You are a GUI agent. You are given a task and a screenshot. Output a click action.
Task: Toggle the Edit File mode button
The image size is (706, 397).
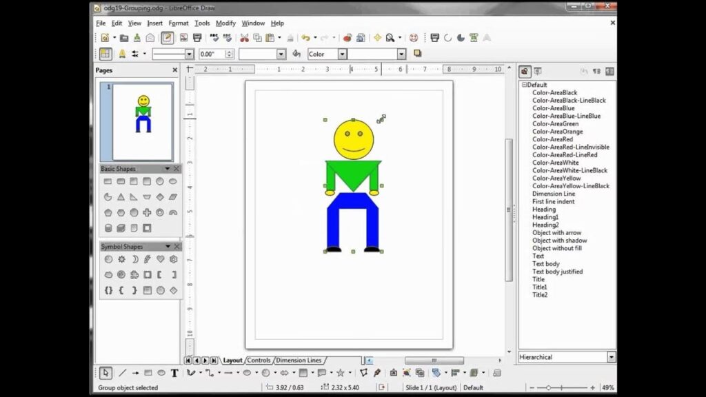click(x=167, y=38)
